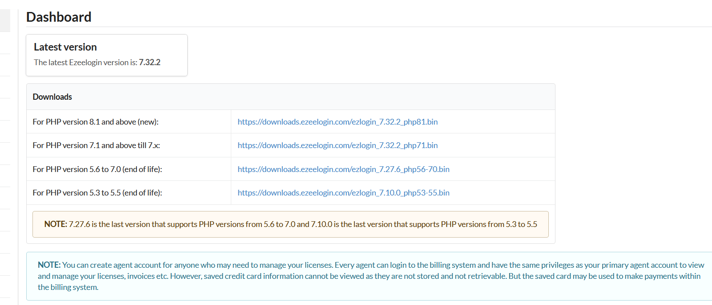Viewport: 712px width, 305px height.
Task: Click the 'For PHP version 7.1 and above till 7.x:' cell
Action: [x=129, y=145]
